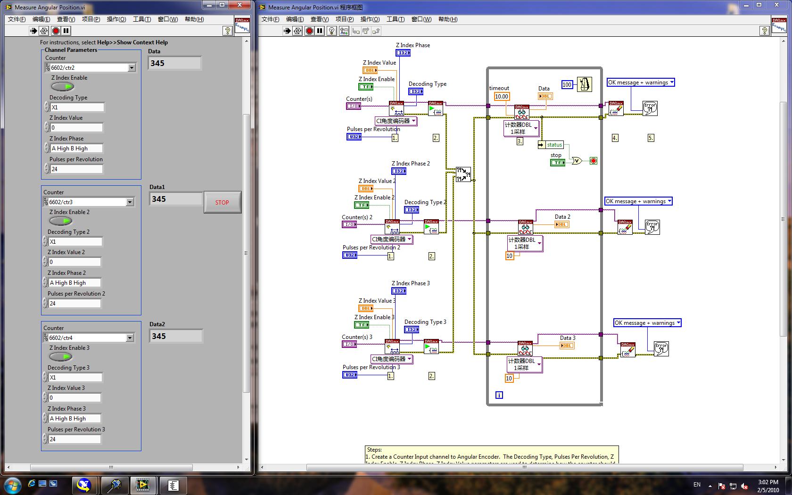
Task: Click Z Index Value 2 input field
Action: tap(75, 262)
